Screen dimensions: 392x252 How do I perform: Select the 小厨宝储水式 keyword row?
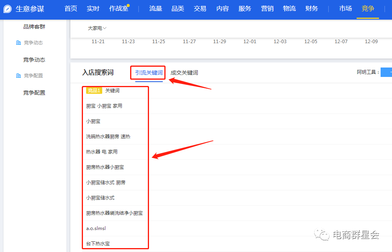click(100, 197)
